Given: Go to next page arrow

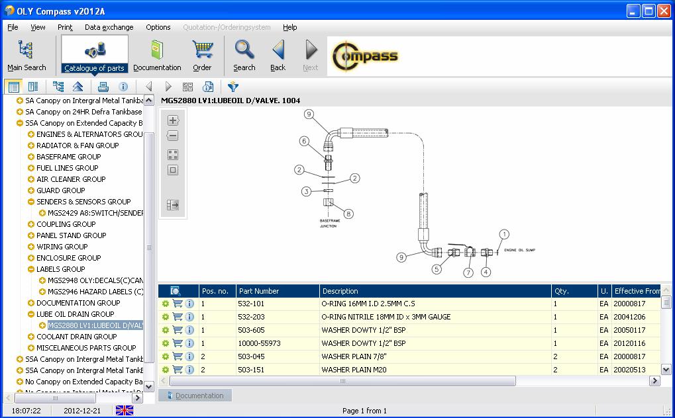Looking at the screenshot, I should 168,87.
